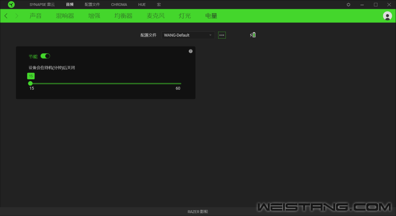
Task: Open the user account avatar
Action: point(387,16)
